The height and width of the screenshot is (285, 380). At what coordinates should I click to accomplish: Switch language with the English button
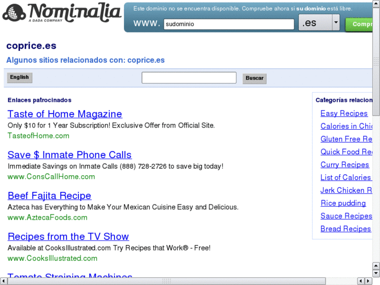click(19, 77)
